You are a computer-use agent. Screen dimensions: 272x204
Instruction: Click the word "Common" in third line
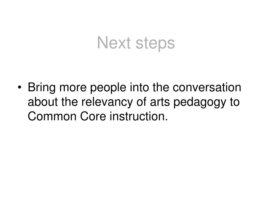point(52,116)
